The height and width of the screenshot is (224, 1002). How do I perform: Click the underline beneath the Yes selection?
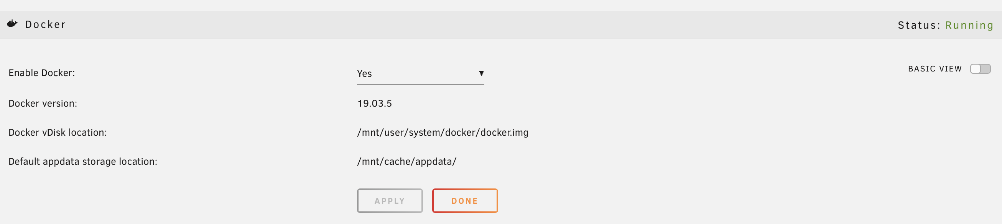coord(421,84)
